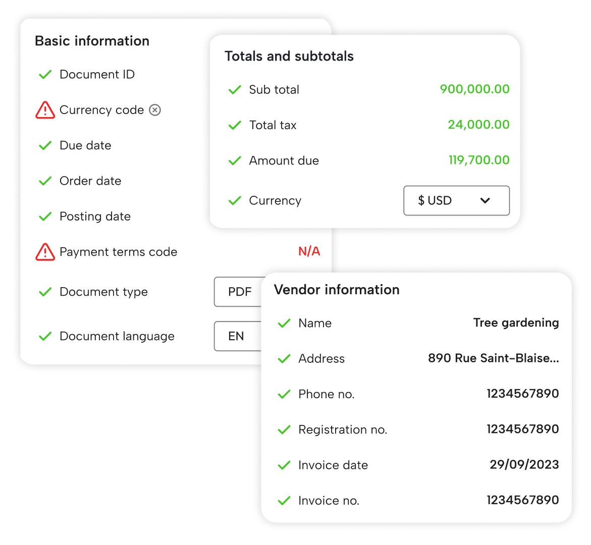Click the green check next to Invoice no.
The height and width of the screenshot is (545, 591).
284,501
